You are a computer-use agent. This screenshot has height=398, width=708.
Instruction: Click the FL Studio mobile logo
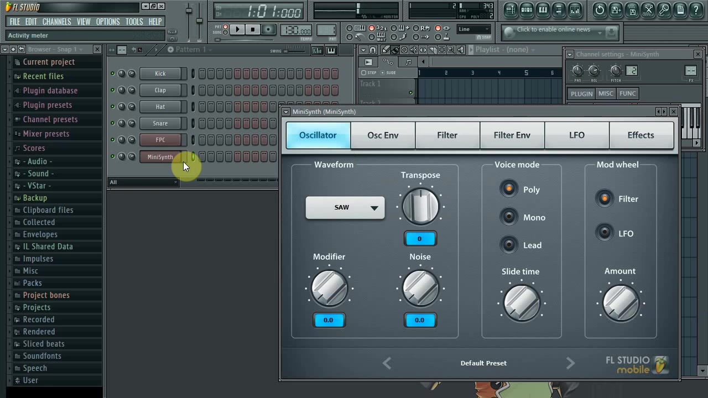point(637,365)
